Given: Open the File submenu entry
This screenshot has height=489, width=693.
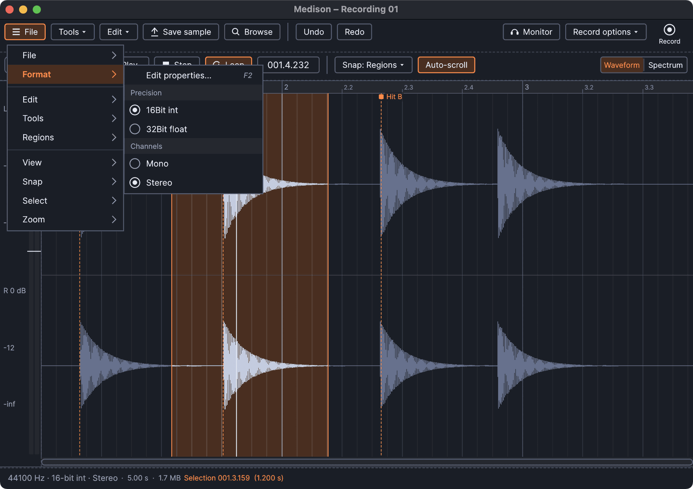Looking at the screenshot, I should pyautogui.click(x=65, y=55).
